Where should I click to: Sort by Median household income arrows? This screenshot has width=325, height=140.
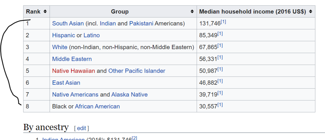311,12
